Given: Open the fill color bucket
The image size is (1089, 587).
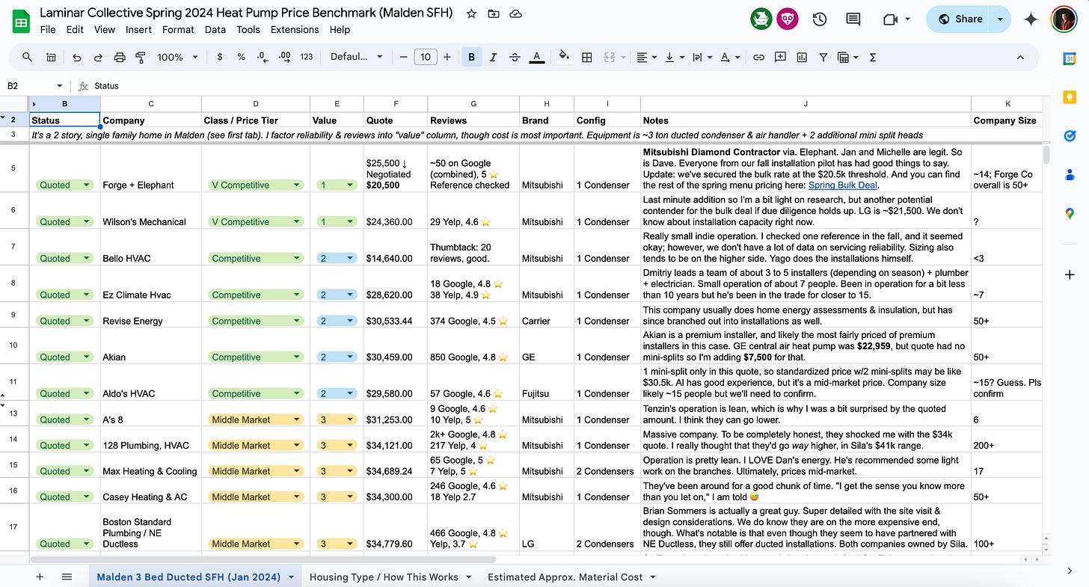Looking at the screenshot, I should click(x=564, y=57).
